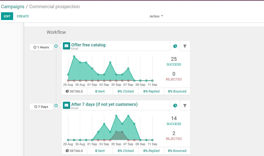Screen dimensions: 264x156
Task: Click the 1 Hours trigger label
Action: tap(41, 47)
